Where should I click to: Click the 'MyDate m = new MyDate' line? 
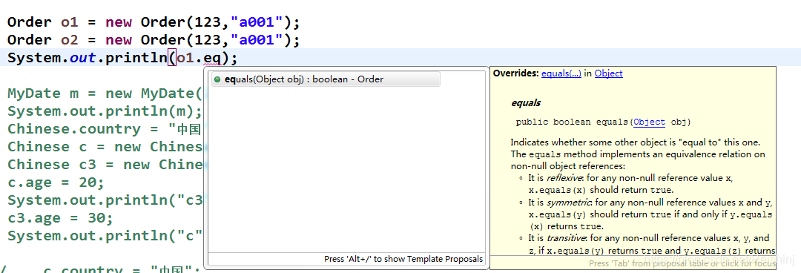click(105, 93)
